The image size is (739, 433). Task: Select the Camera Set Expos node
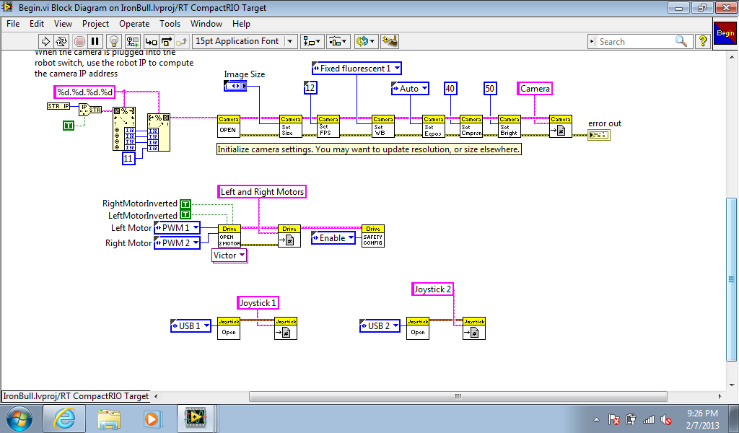tap(434, 126)
